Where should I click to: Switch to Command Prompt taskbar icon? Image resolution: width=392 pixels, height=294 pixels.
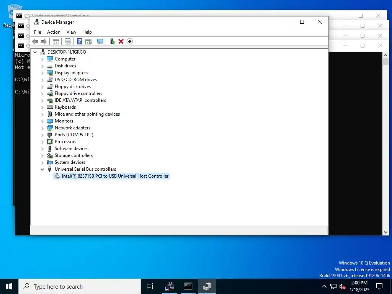(188, 286)
